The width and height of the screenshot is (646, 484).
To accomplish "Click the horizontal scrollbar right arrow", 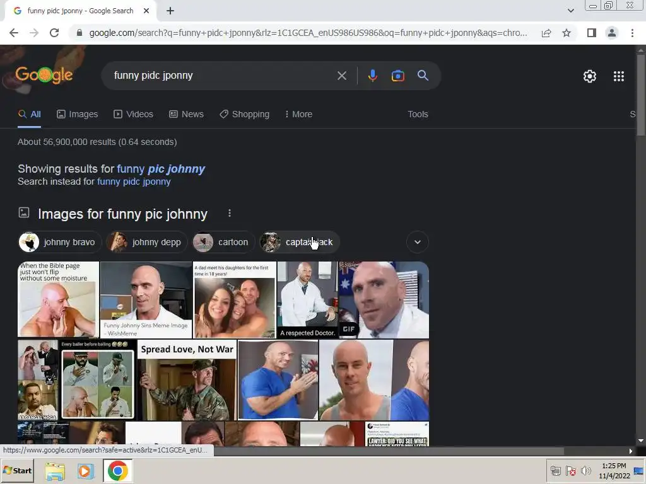I will tap(630, 451).
